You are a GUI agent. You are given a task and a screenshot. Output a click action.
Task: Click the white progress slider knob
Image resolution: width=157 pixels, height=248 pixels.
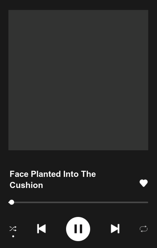pos(11,202)
